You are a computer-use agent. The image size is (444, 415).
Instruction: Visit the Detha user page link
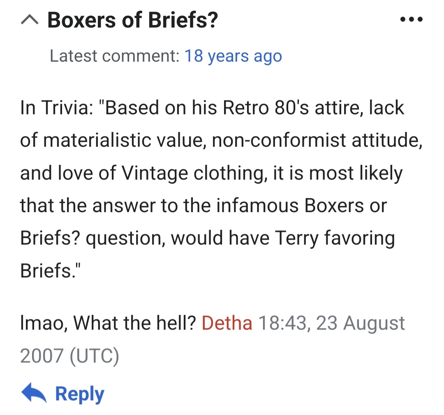(227, 323)
